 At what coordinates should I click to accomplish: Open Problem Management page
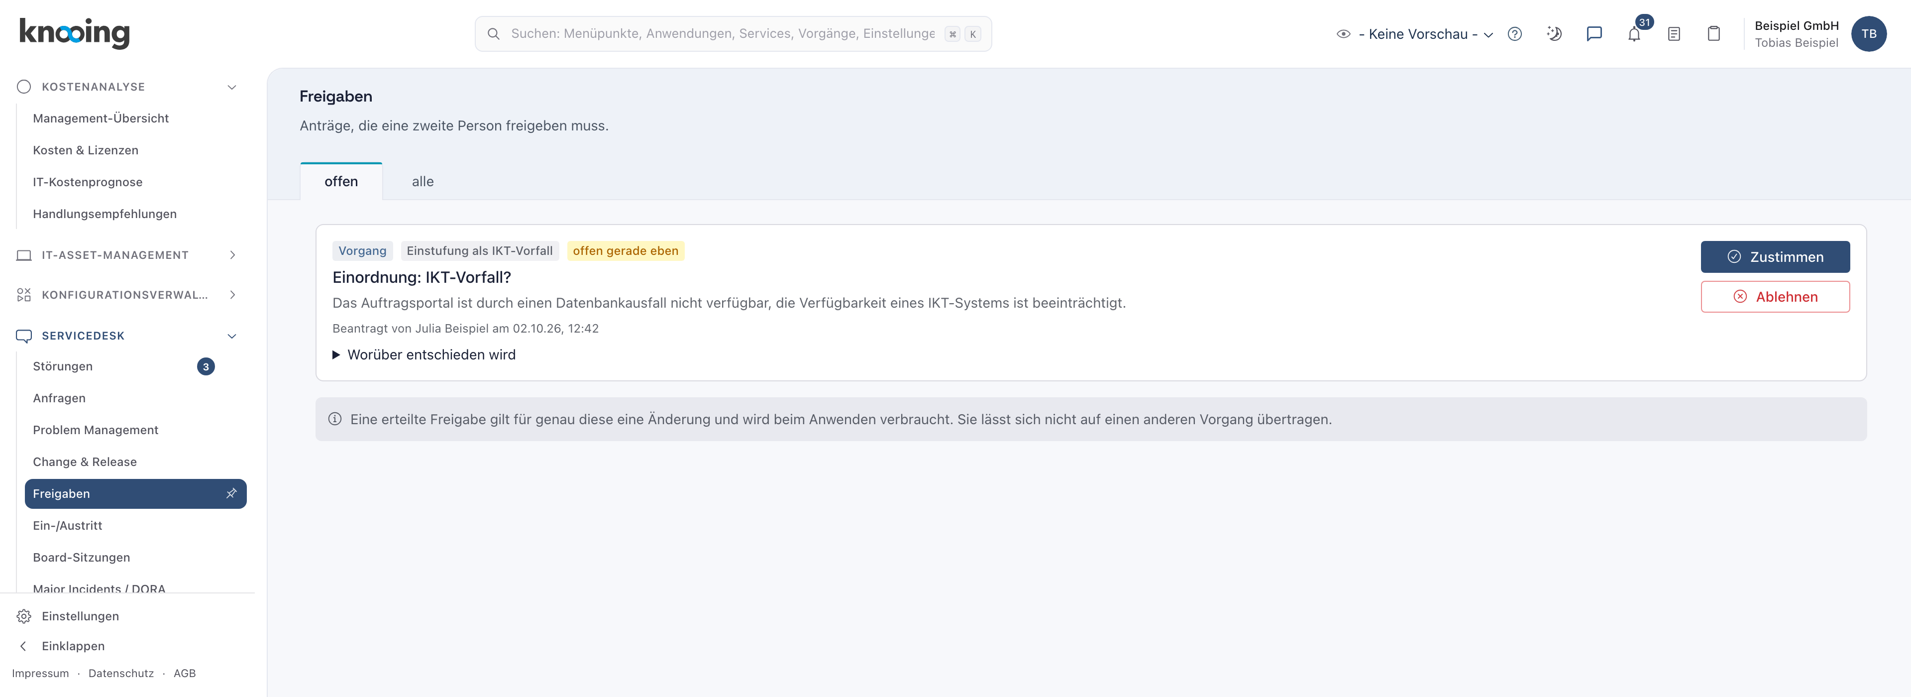[96, 431]
